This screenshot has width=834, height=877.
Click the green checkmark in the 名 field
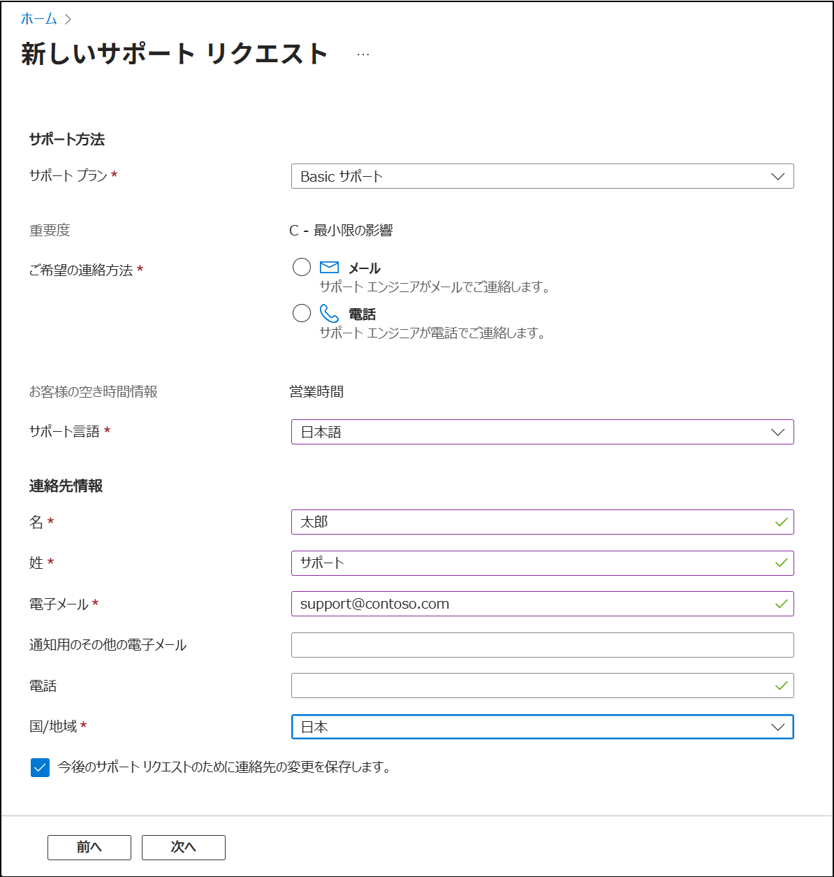pyautogui.click(x=781, y=522)
